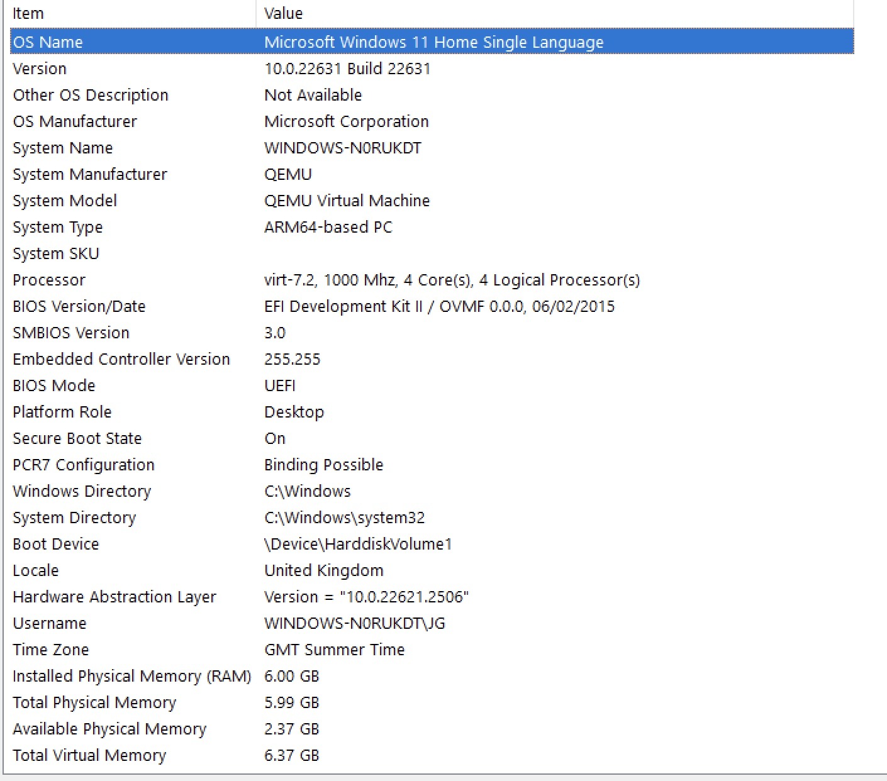Select the System Name row

pyautogui.click(x=432, y=148)
